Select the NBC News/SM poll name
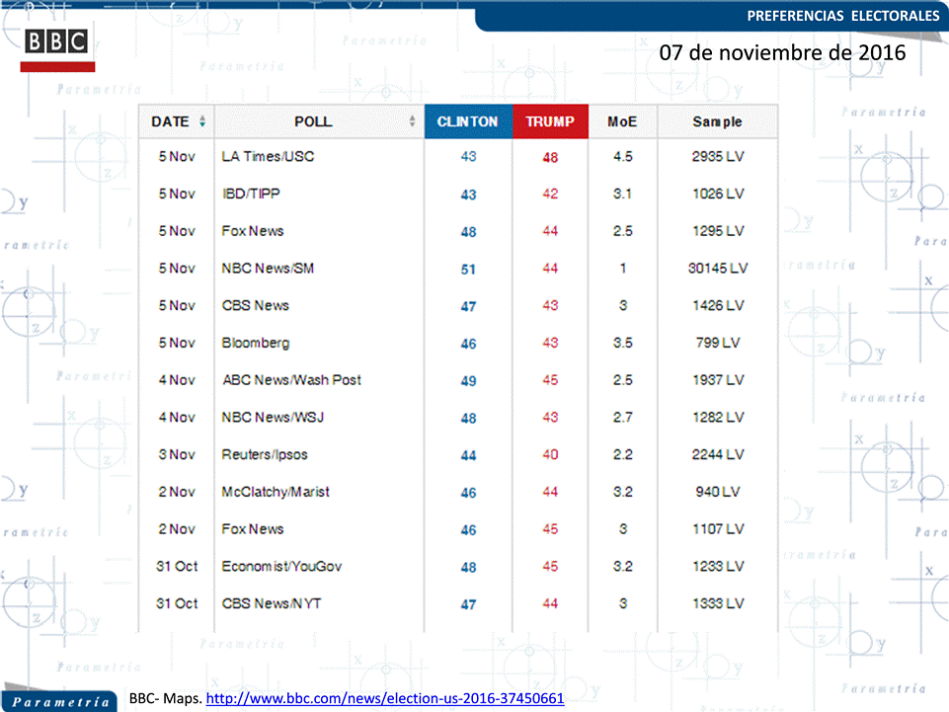949x712 pixels. [268, 269]
